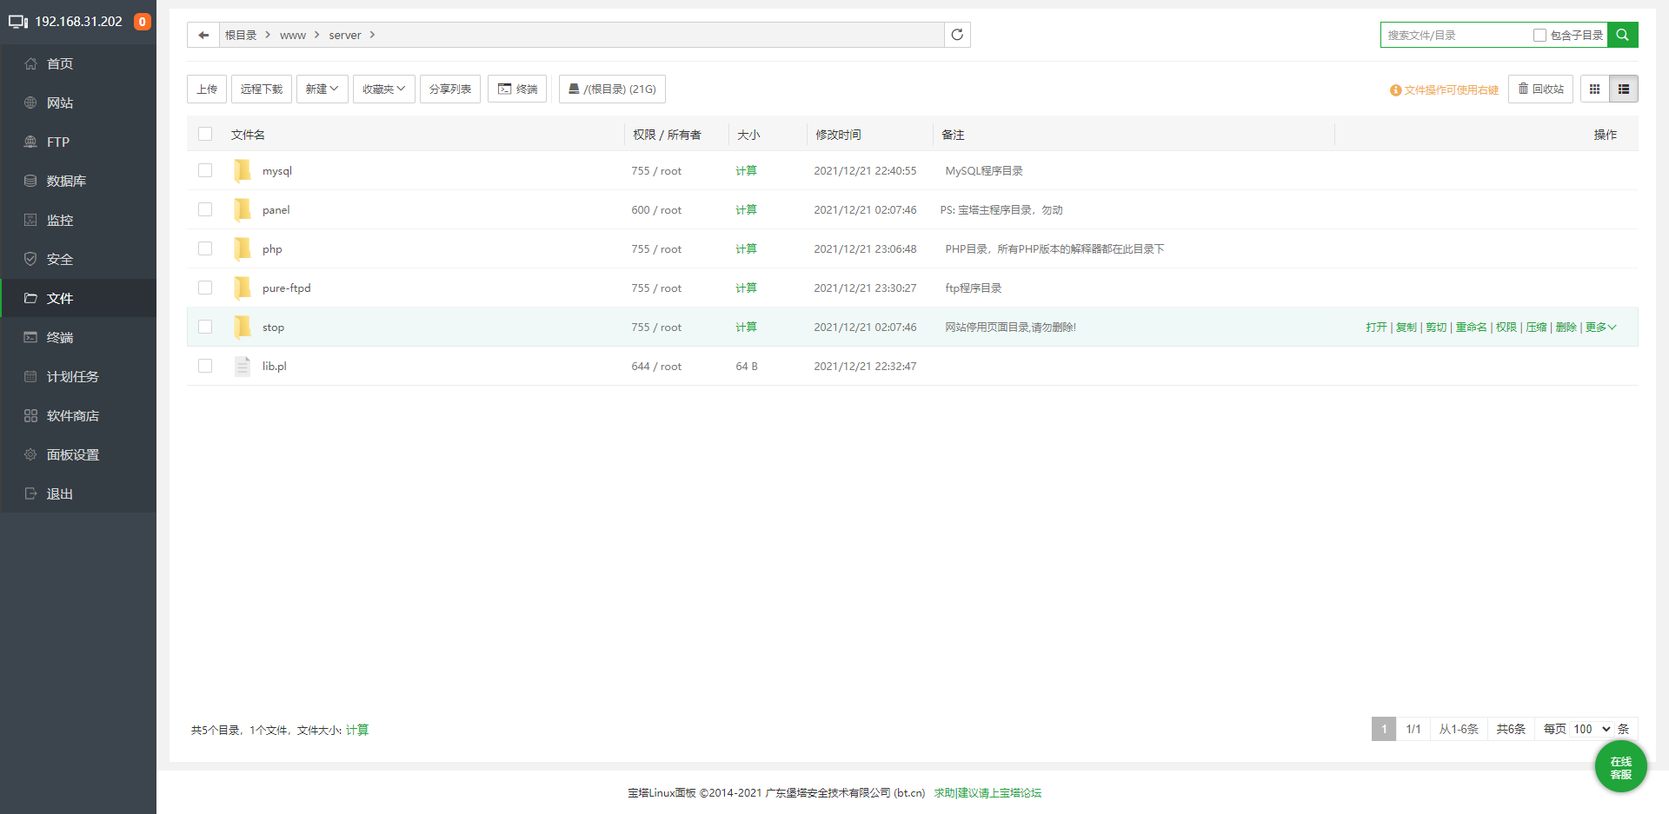Enable the include subdirectories checkbox
This screenshot has height=814, width=1669.
(1539, 36)
